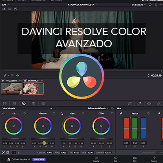Open viewer three-dot options menu
This screenshot has width=163, height=163.
(x=161, y=4)
